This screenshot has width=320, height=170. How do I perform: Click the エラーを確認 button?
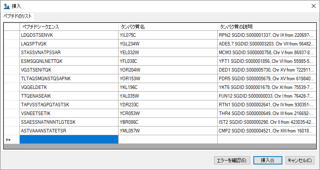pos(232,161)
